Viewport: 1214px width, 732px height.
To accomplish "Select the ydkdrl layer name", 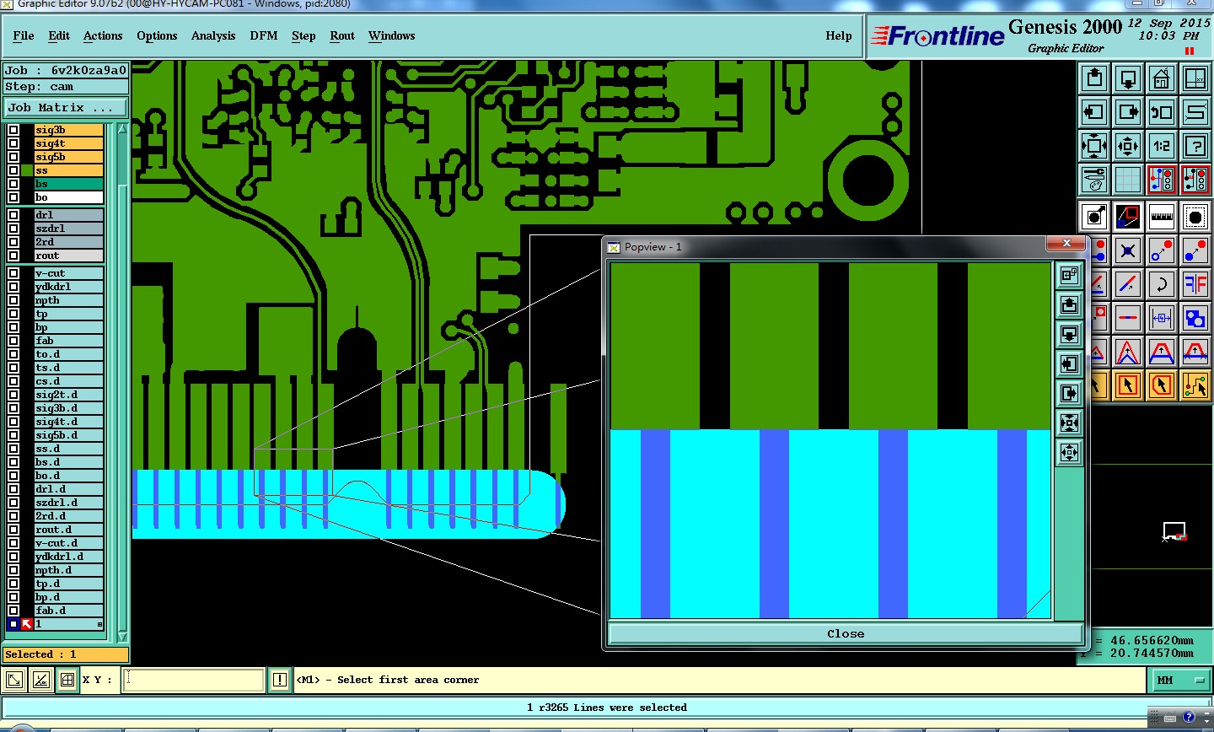I will [68, 287].
